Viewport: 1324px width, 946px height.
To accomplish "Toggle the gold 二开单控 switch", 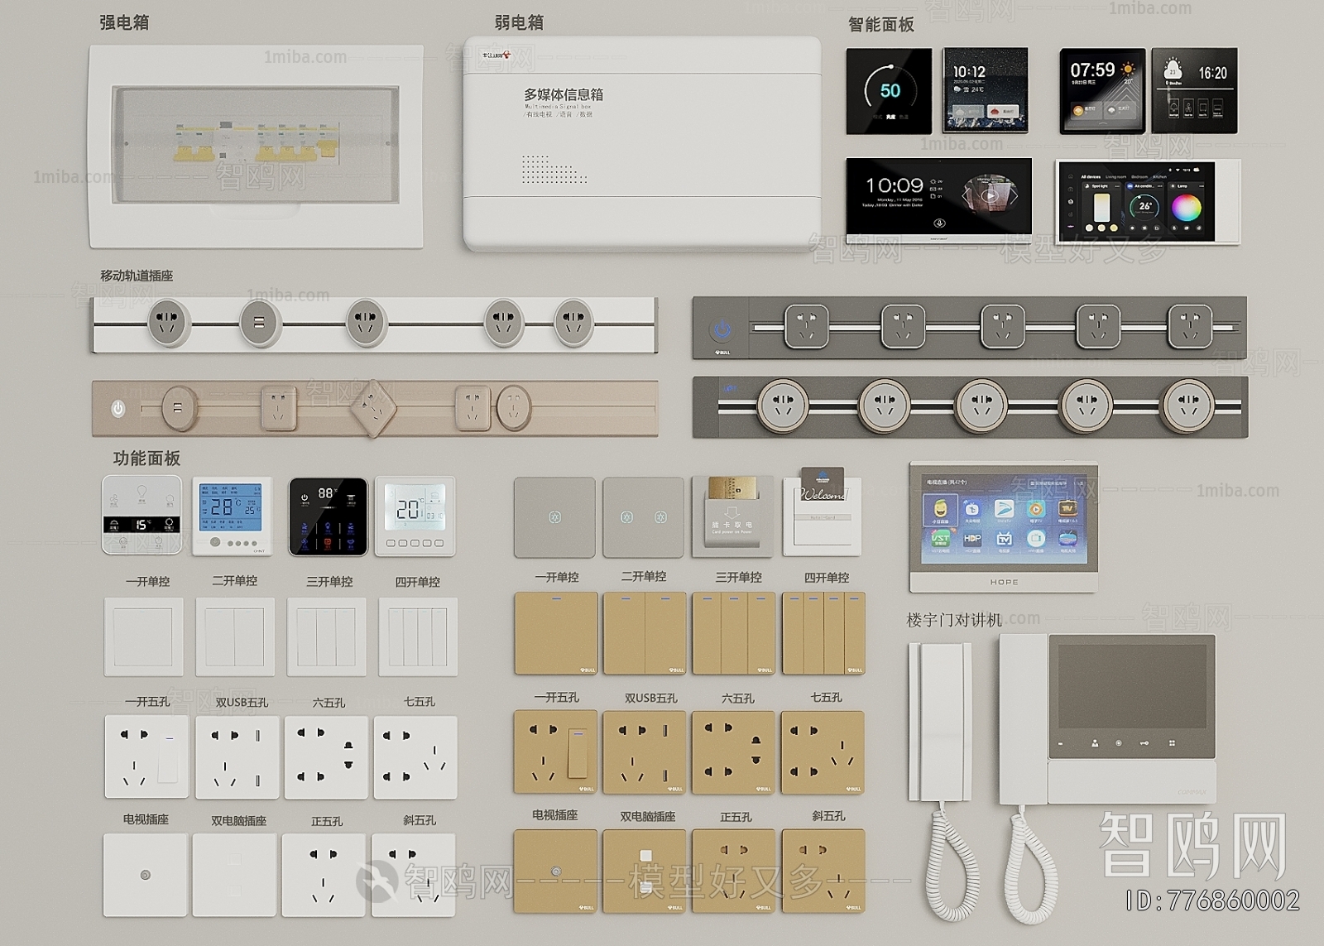I will (645, 633).
